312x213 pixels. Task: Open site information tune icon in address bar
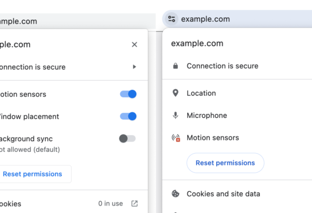click(172, 19)
